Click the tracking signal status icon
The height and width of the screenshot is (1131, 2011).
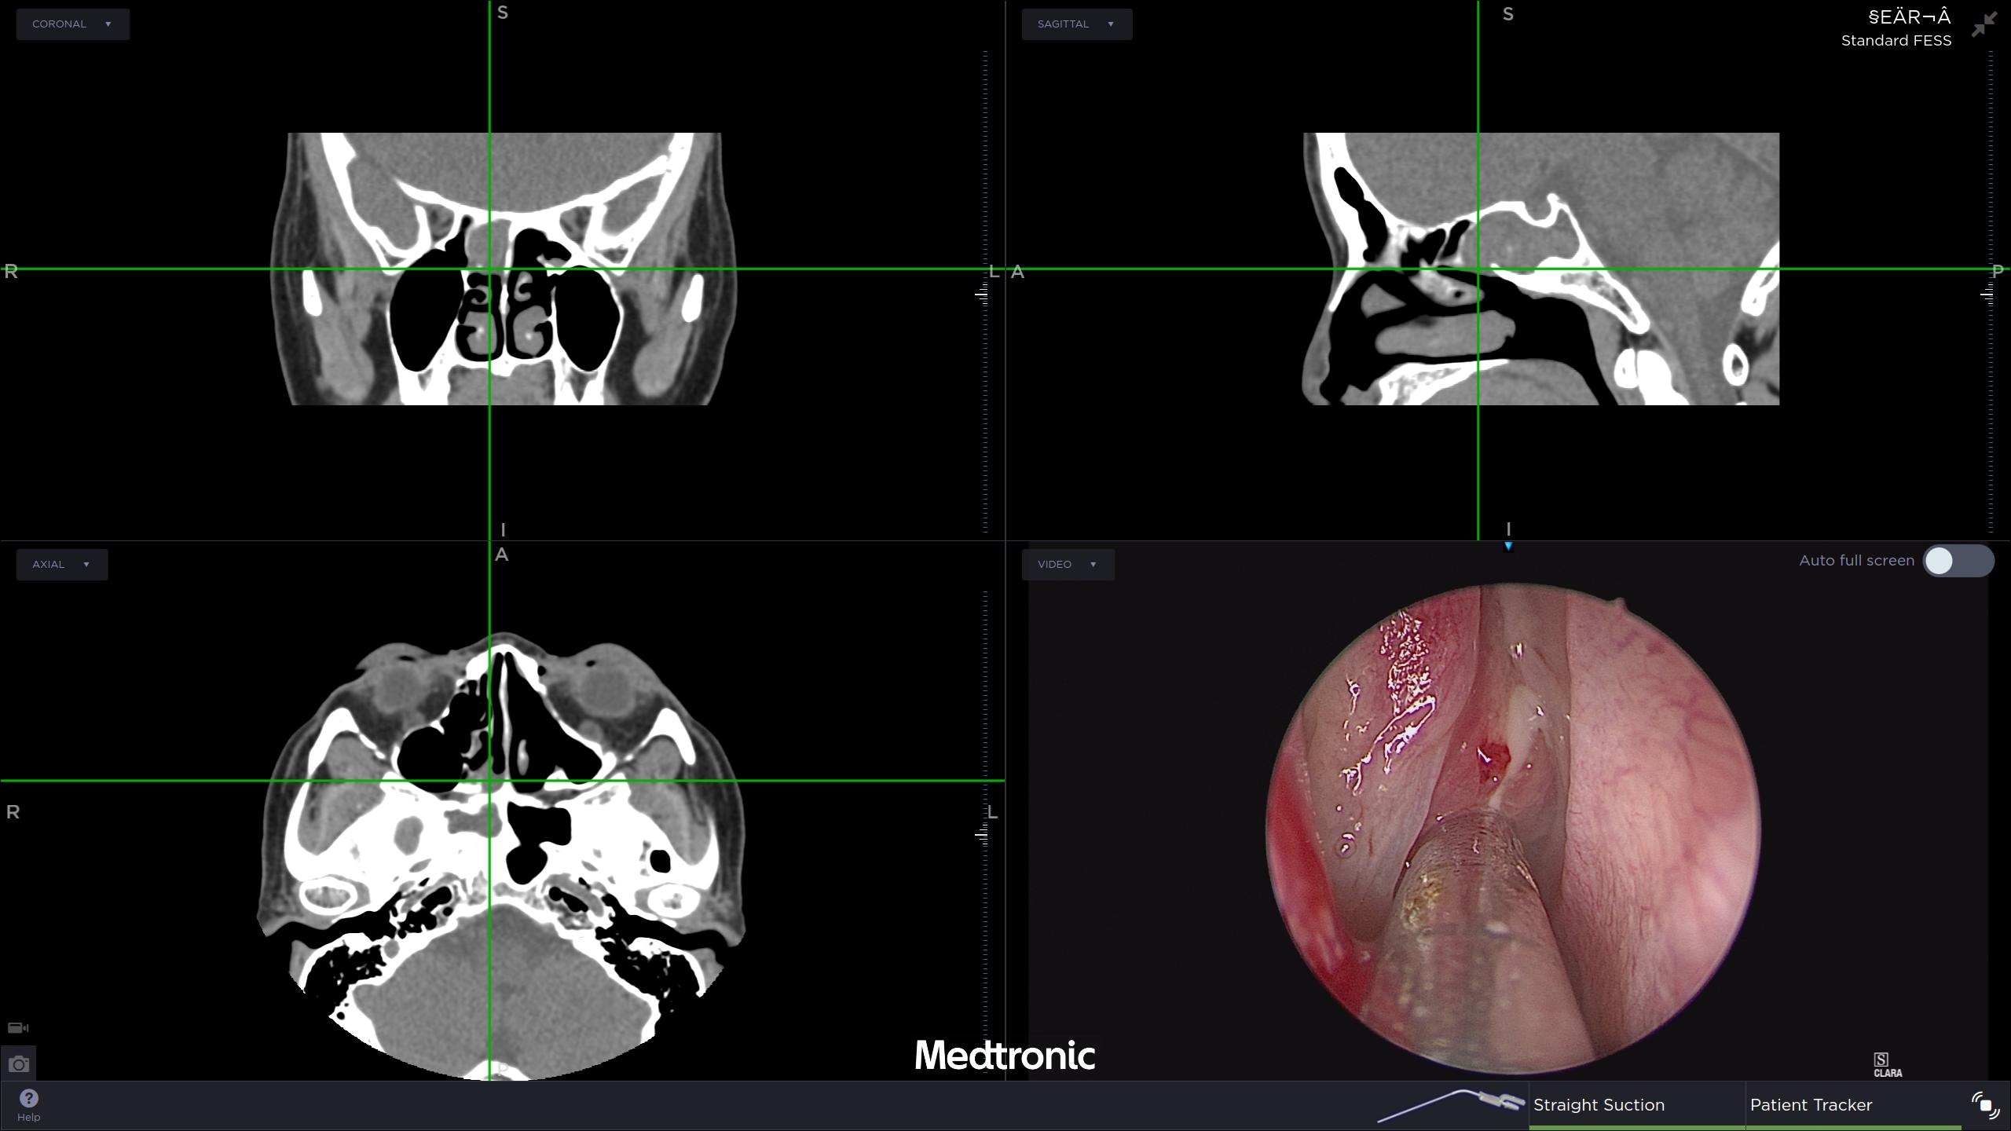[x=1985, y=1105]
